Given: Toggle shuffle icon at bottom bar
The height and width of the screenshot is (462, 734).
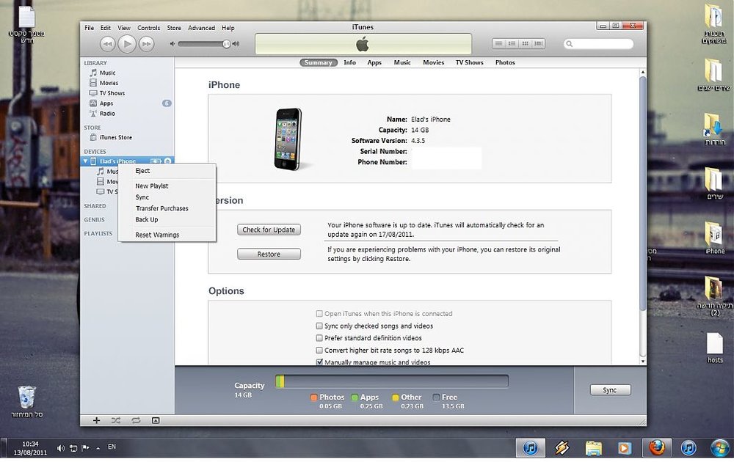Looking at the screenshot, I should 116,420.
